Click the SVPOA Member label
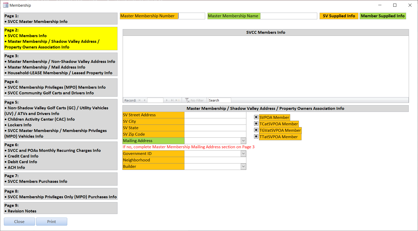 coord(274,118)
